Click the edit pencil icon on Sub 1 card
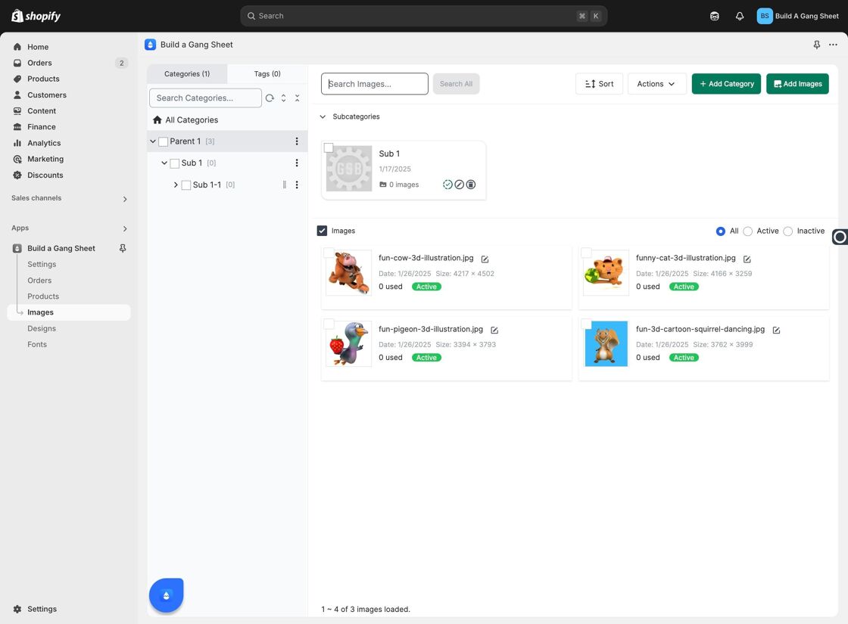 point(459,185)
